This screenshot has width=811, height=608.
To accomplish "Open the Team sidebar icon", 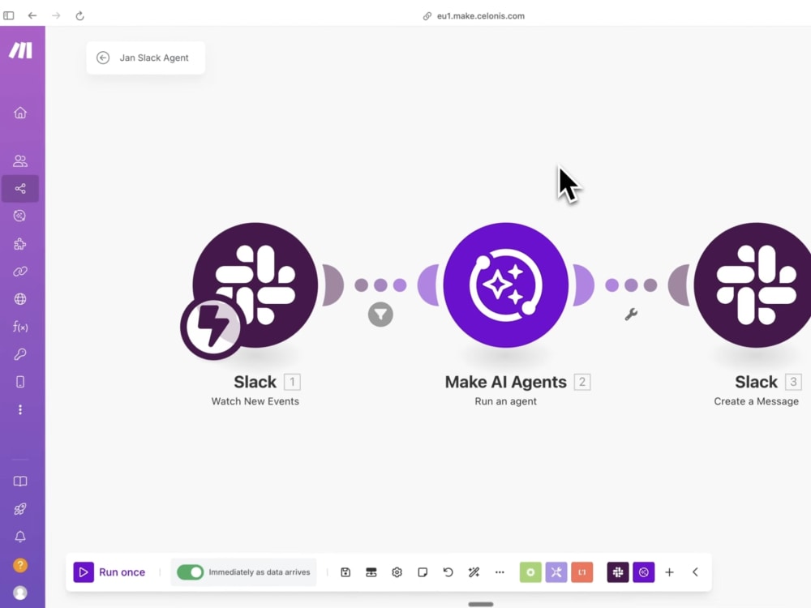I will (20, 161).
